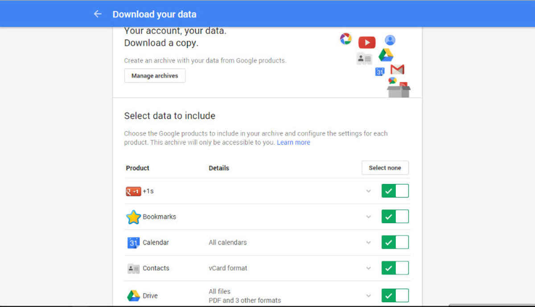Click the +1s product icon
Viewport: 535px width, 307px height.
tap(133, 191)
